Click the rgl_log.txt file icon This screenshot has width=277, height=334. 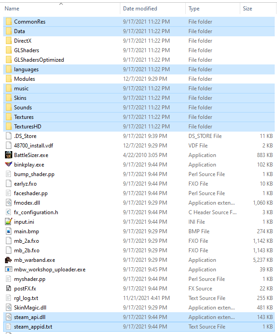pos(9,298)
